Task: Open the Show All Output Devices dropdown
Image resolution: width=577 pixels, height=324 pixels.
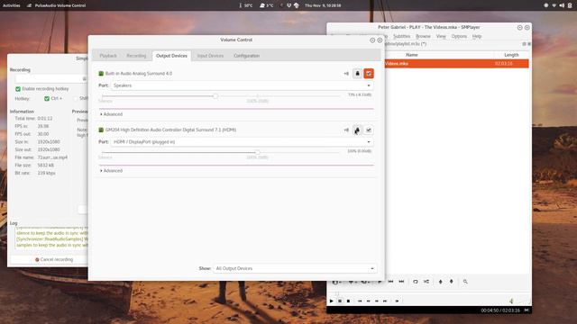Action: coord(295,268)
